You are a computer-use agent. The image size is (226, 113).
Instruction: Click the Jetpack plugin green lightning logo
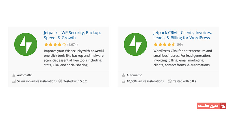(x=26, y=44)
